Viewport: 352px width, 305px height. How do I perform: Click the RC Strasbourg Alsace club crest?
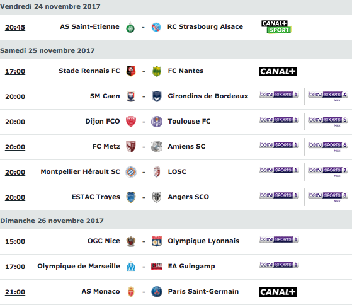156,27
